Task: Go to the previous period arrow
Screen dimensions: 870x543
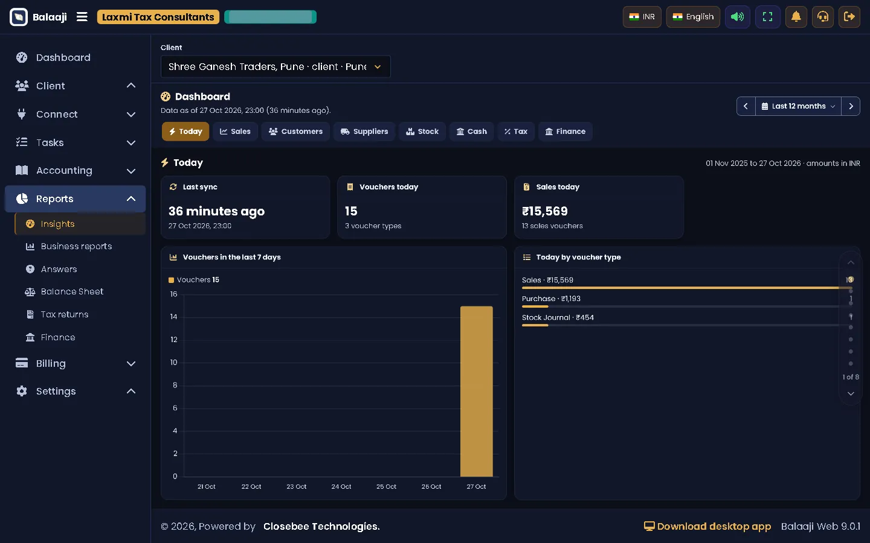Action: click(x=746, y=106)
